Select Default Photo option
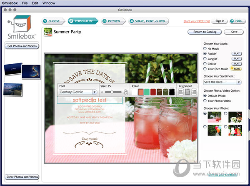This screenshot has width=250, height=186. pos(205,96)
